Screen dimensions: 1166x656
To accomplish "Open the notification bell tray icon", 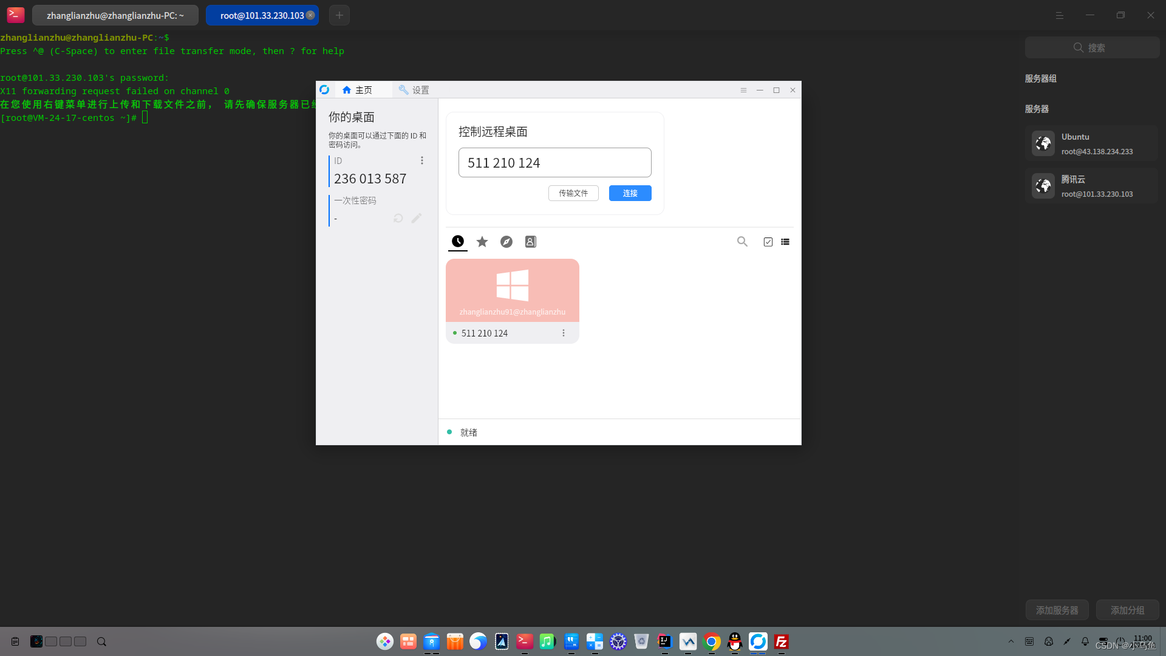I will pyautogui.click(x=1085, y=641).
